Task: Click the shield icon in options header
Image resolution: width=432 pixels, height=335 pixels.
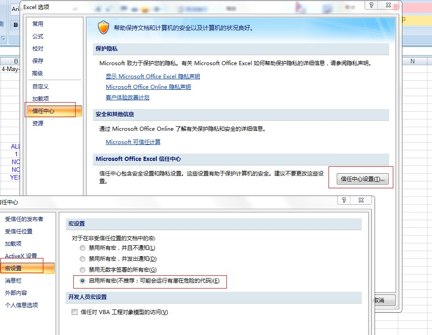Action: tap(103, 27)
